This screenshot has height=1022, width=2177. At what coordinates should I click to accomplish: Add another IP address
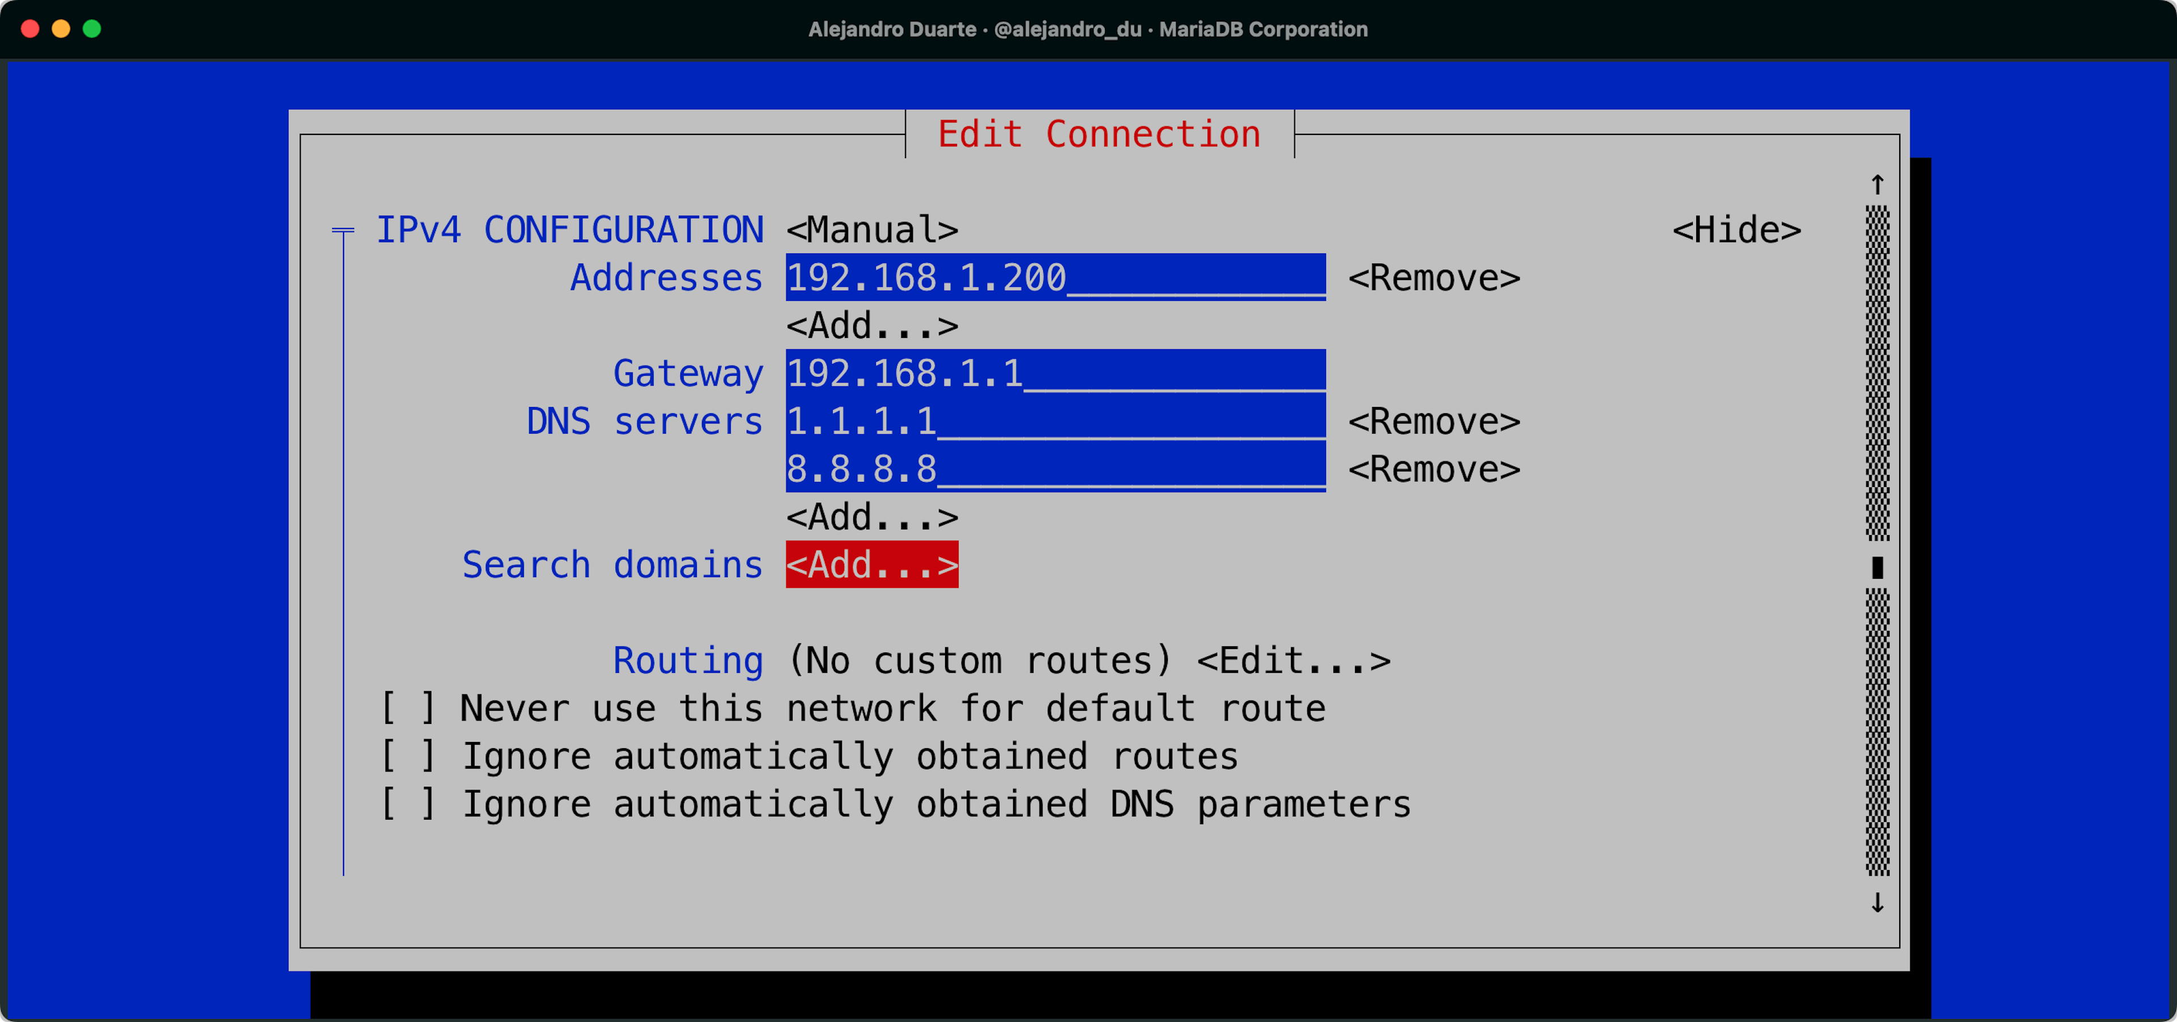pos(871,326)
